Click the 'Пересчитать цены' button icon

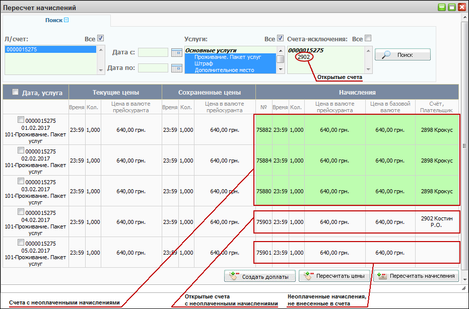click(x=307, y=276)
